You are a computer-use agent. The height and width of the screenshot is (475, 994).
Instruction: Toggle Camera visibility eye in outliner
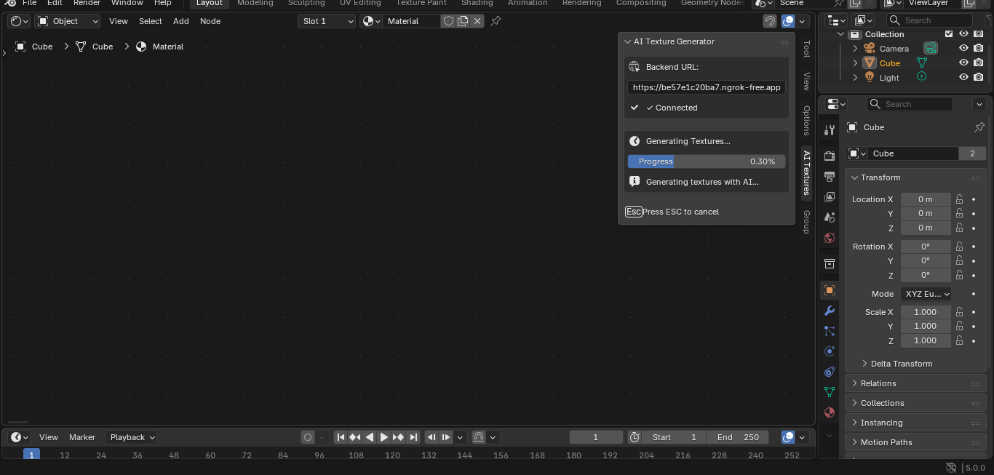(x=963, y=49)
